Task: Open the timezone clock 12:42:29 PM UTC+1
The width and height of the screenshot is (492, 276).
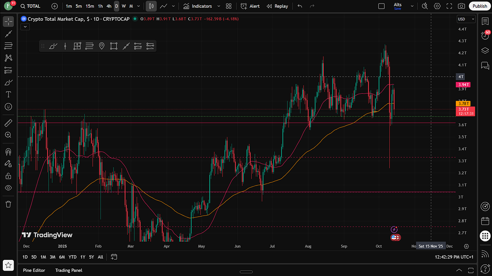Action: coord(454,257)
